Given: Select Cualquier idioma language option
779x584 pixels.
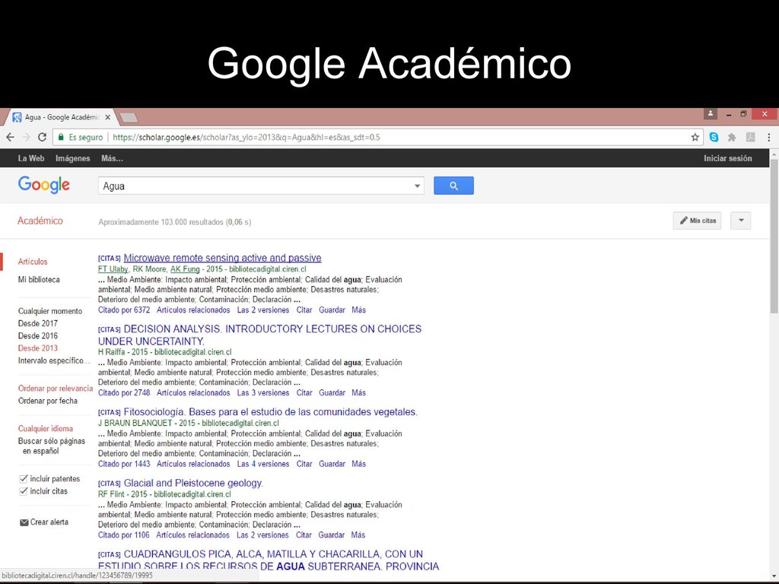Looking at the screenshot, I should (46, 429).
